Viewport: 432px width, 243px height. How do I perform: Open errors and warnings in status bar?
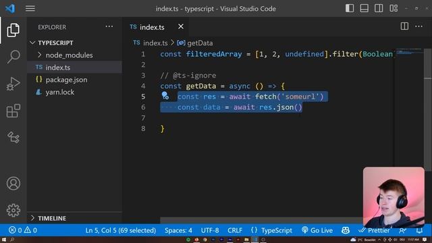coord(23,230)
